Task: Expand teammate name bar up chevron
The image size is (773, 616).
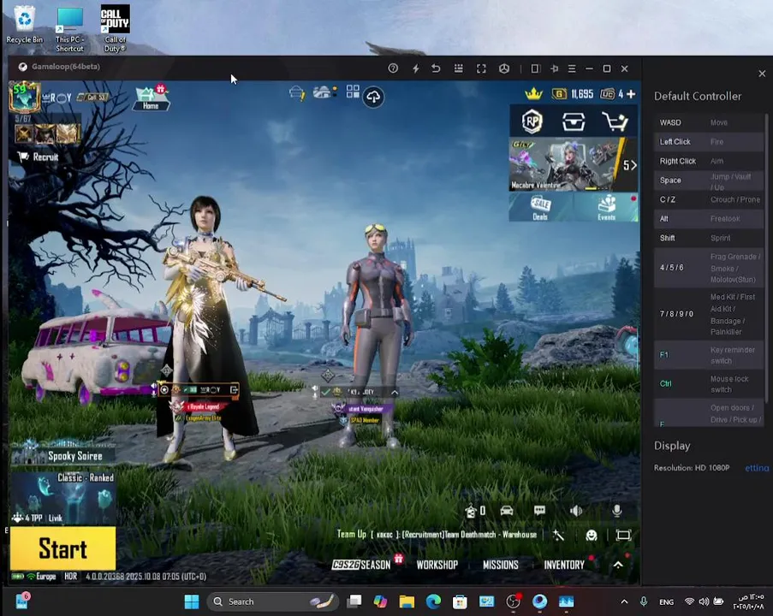Action: point(395,392)
